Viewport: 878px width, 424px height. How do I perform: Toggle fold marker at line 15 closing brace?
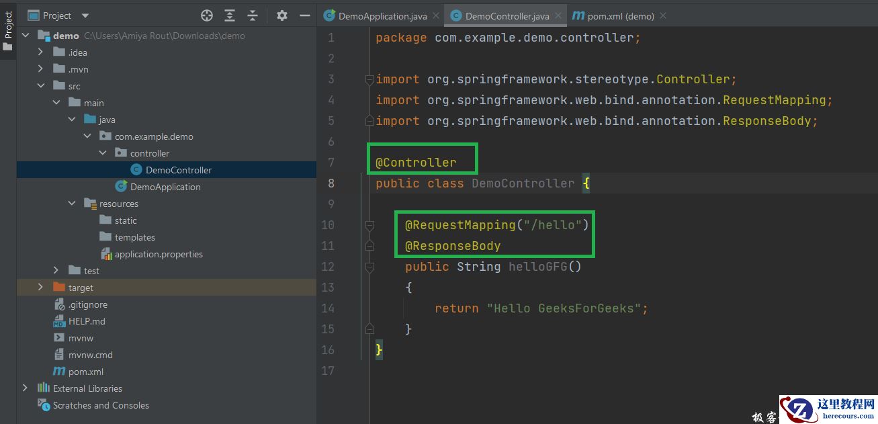point(369,329)
